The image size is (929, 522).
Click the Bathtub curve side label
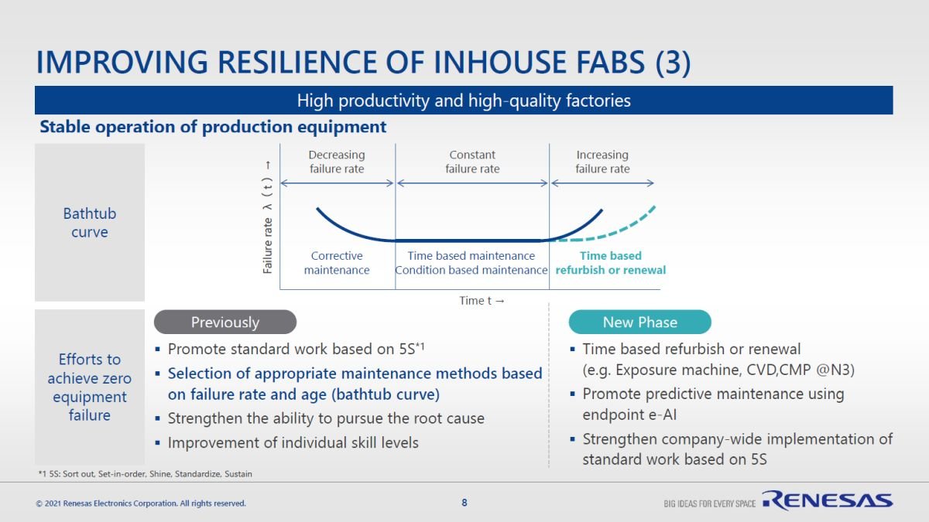[x=90, y=223]
